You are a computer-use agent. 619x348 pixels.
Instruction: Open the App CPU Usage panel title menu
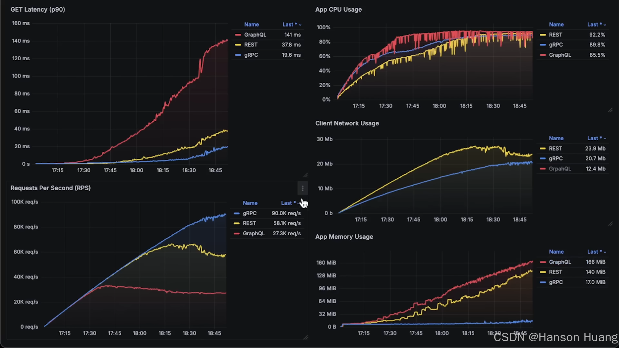pos(338,9)
